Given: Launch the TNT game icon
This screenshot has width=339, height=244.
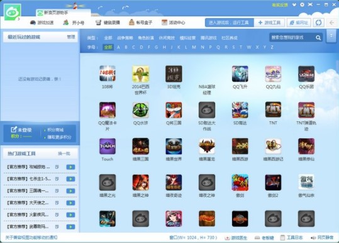Looking at the screenshot, I should (x=273, y=110).
